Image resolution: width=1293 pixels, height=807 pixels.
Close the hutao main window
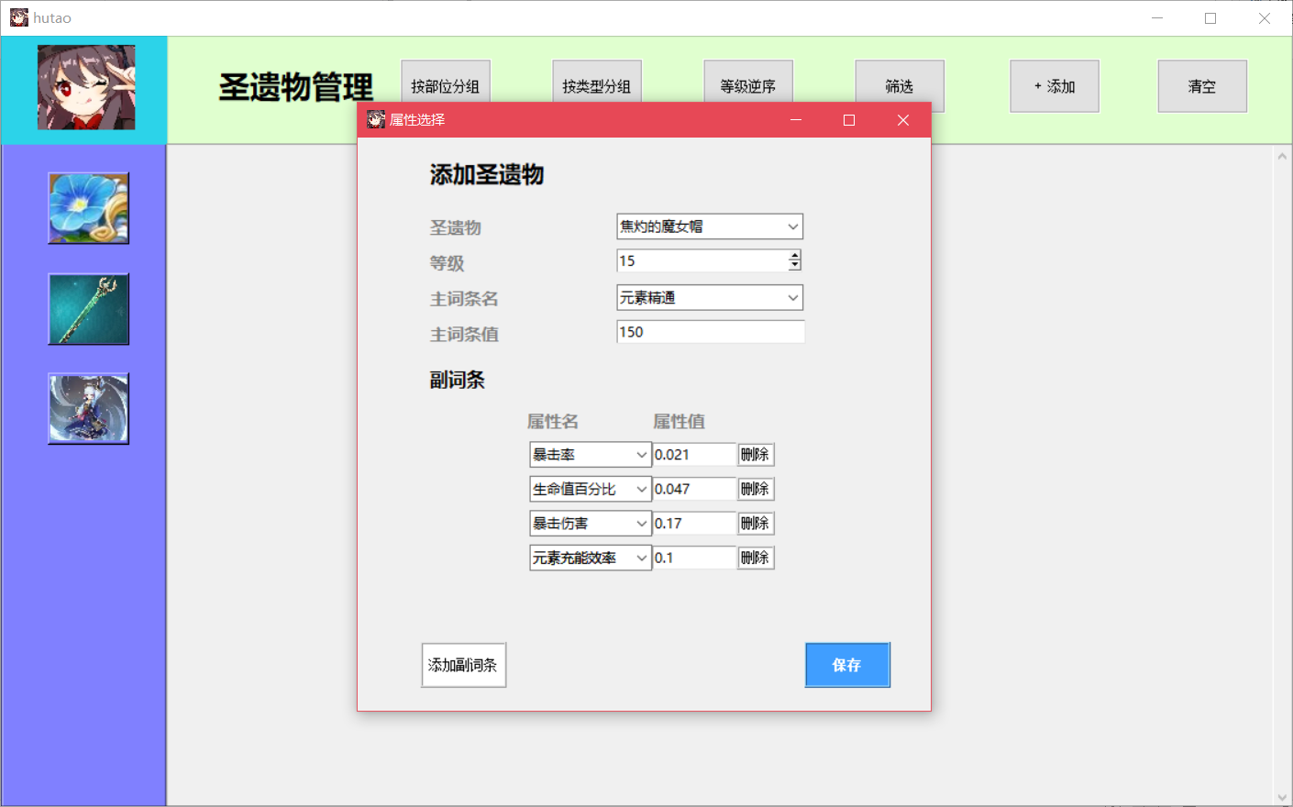click(1265, 18)
